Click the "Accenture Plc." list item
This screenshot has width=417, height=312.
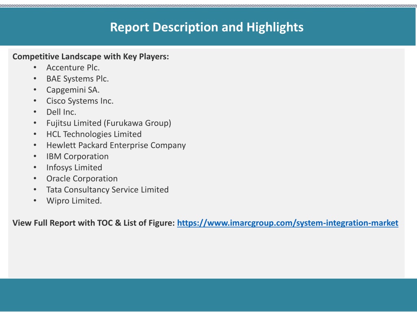[x=73, y=68]
